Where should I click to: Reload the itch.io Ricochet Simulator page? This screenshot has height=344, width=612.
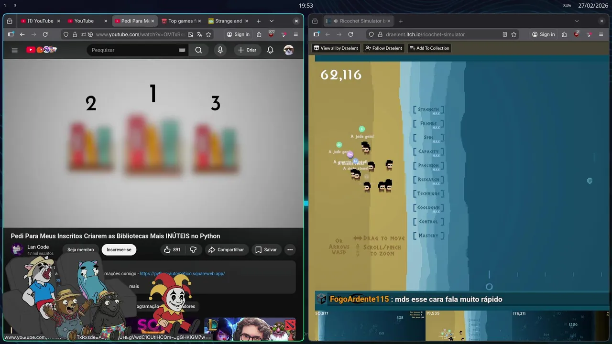[350, 34]
